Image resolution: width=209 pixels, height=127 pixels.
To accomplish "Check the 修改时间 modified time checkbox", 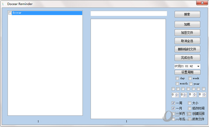I will 189,108.
